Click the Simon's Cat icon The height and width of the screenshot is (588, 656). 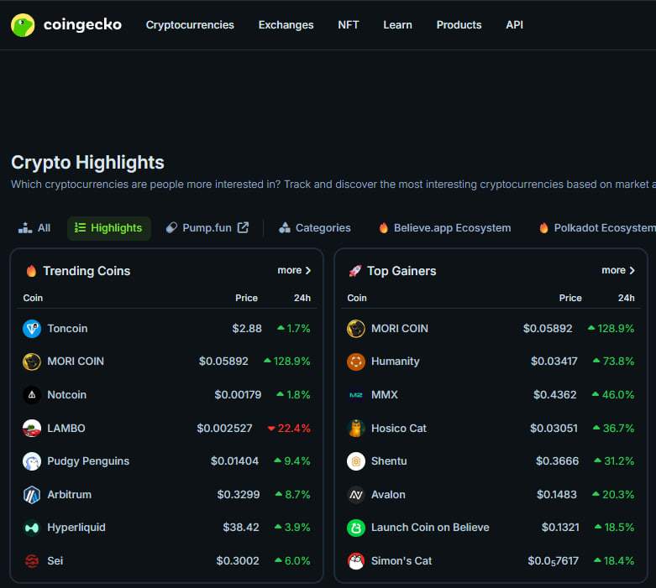356,561
